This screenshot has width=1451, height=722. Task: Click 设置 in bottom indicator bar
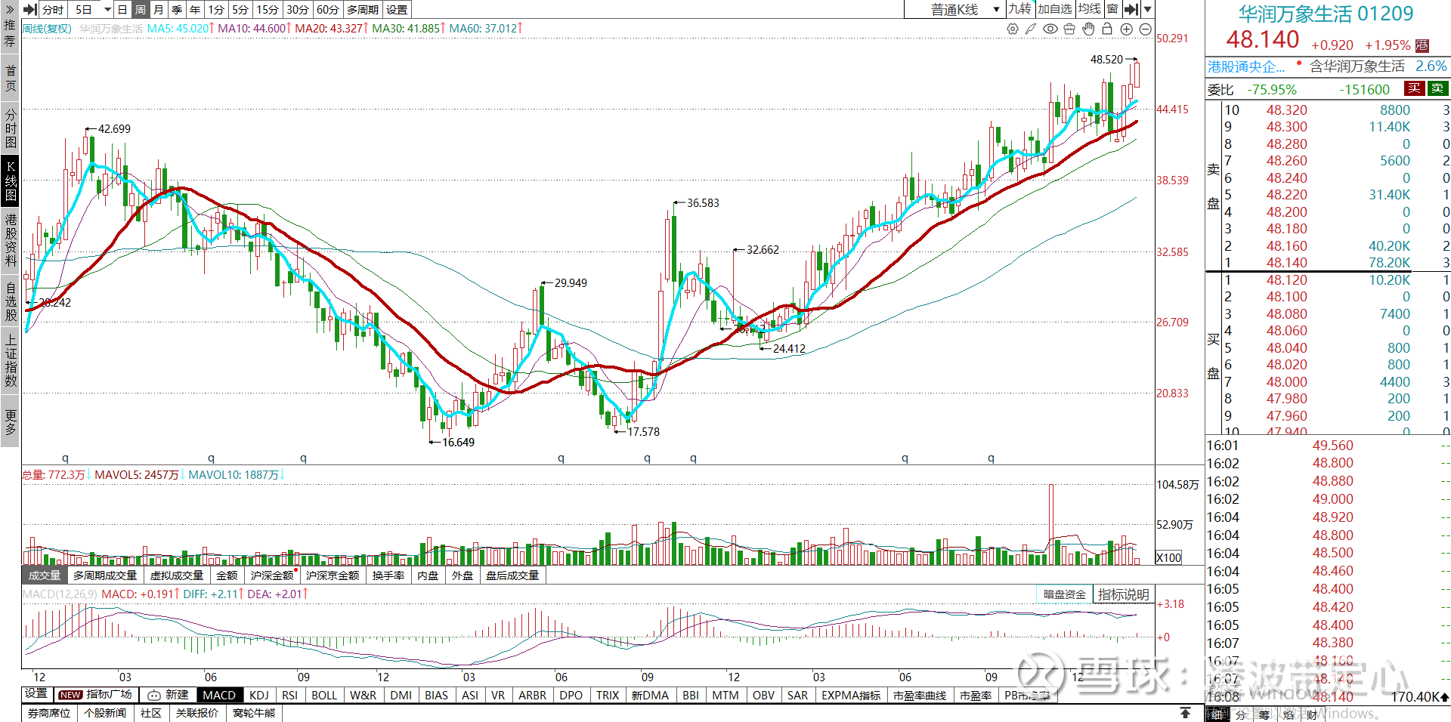(36, 694)
